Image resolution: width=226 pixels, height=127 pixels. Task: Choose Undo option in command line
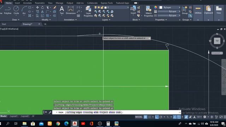[118, 112]
